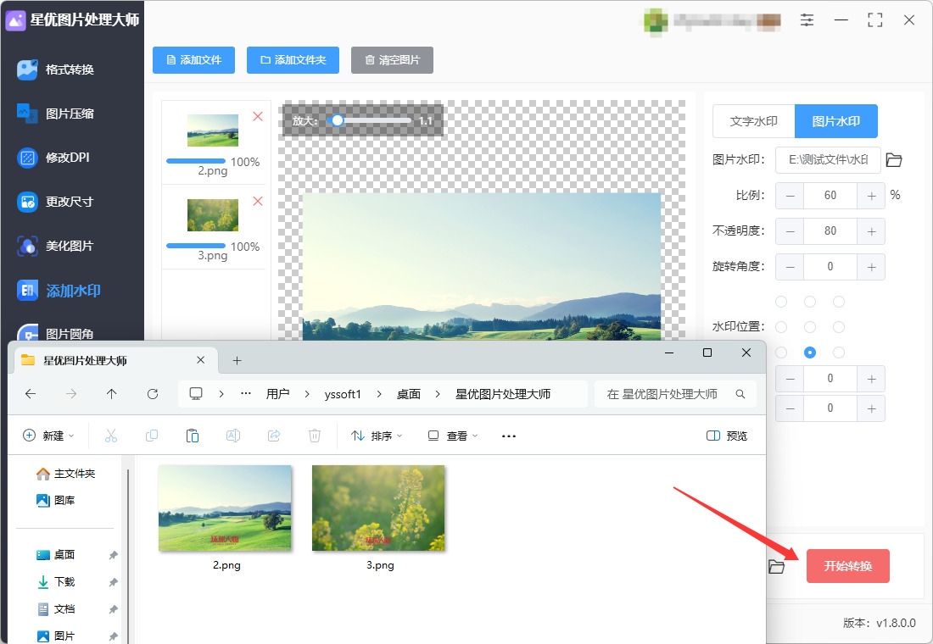Go up one folder level in Explorer

click(x=111, y=394)
